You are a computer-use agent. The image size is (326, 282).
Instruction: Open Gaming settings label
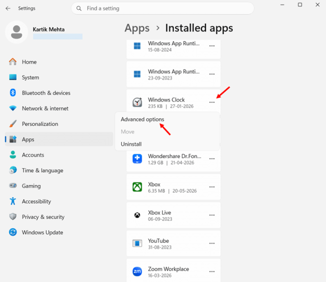(x=32, y=186)
